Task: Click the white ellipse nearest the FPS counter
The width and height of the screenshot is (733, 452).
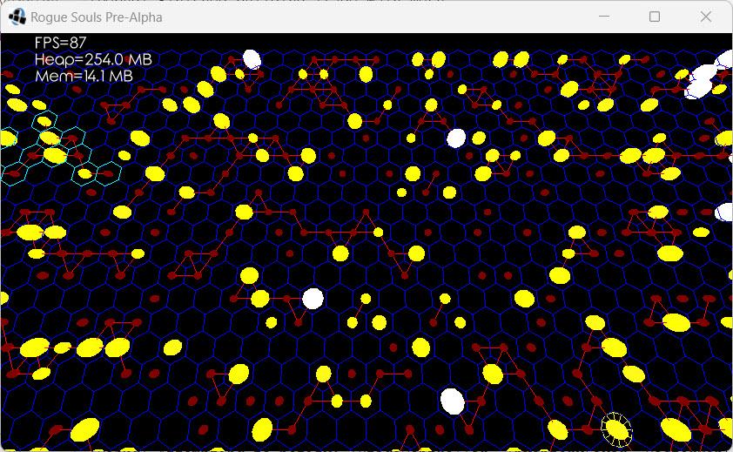Action: [252, 59]
